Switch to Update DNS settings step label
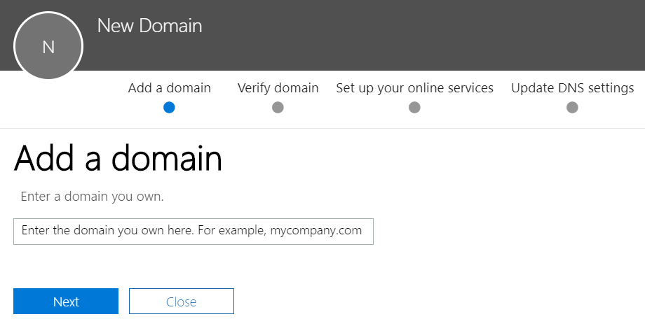This screenshot has height=326, width=645. (572, 88)
